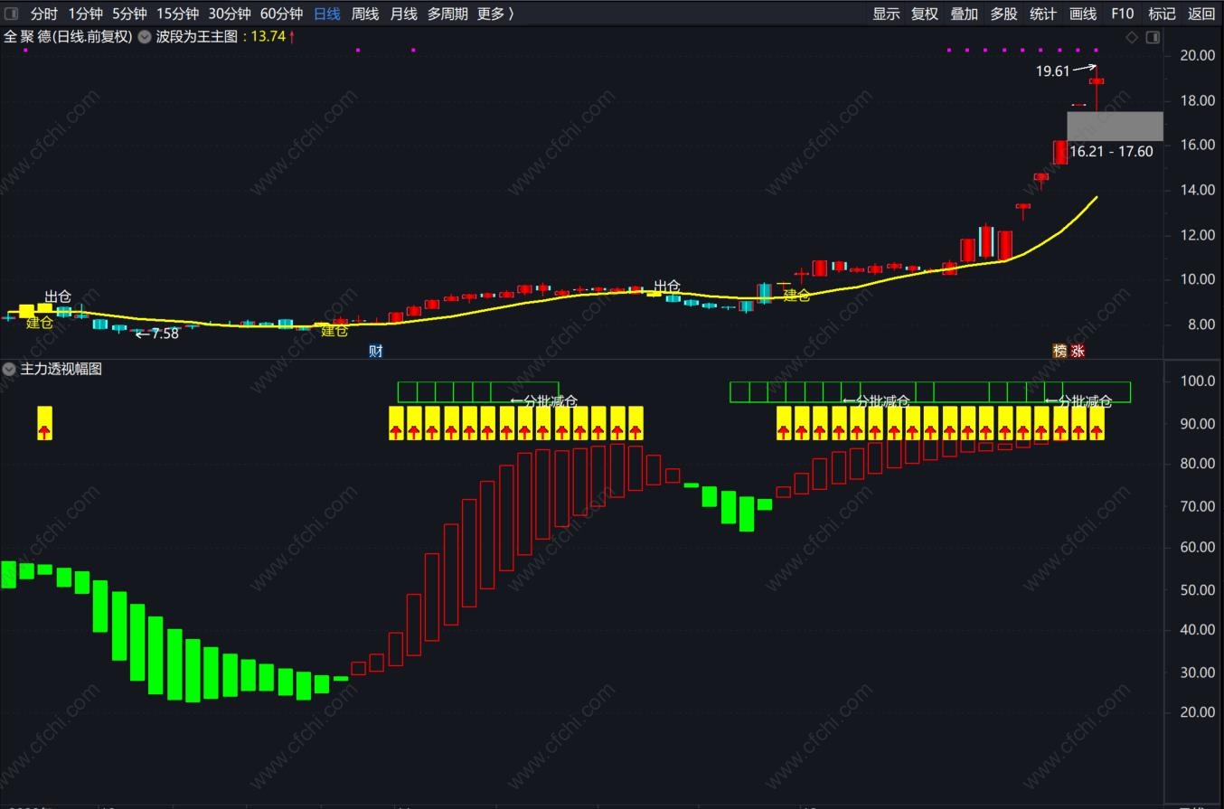
Task: Click the 7.58 low price label
Action: pos(165,334)
